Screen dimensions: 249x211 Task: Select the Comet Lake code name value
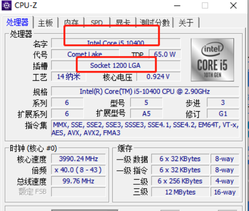point(85,54)
